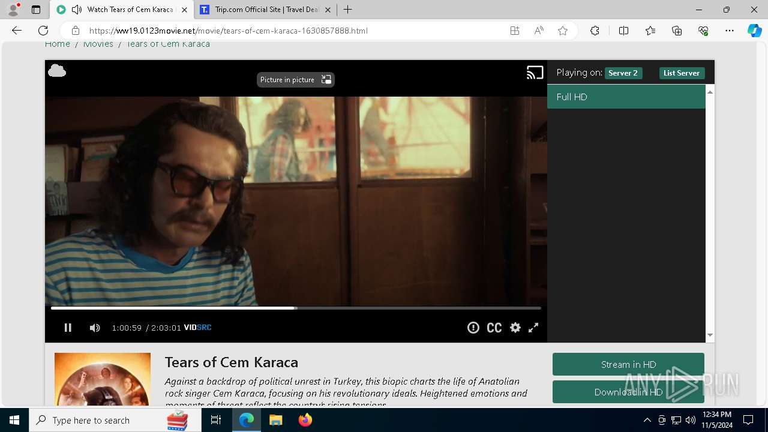Open the Favorites list

pos(650,31)
